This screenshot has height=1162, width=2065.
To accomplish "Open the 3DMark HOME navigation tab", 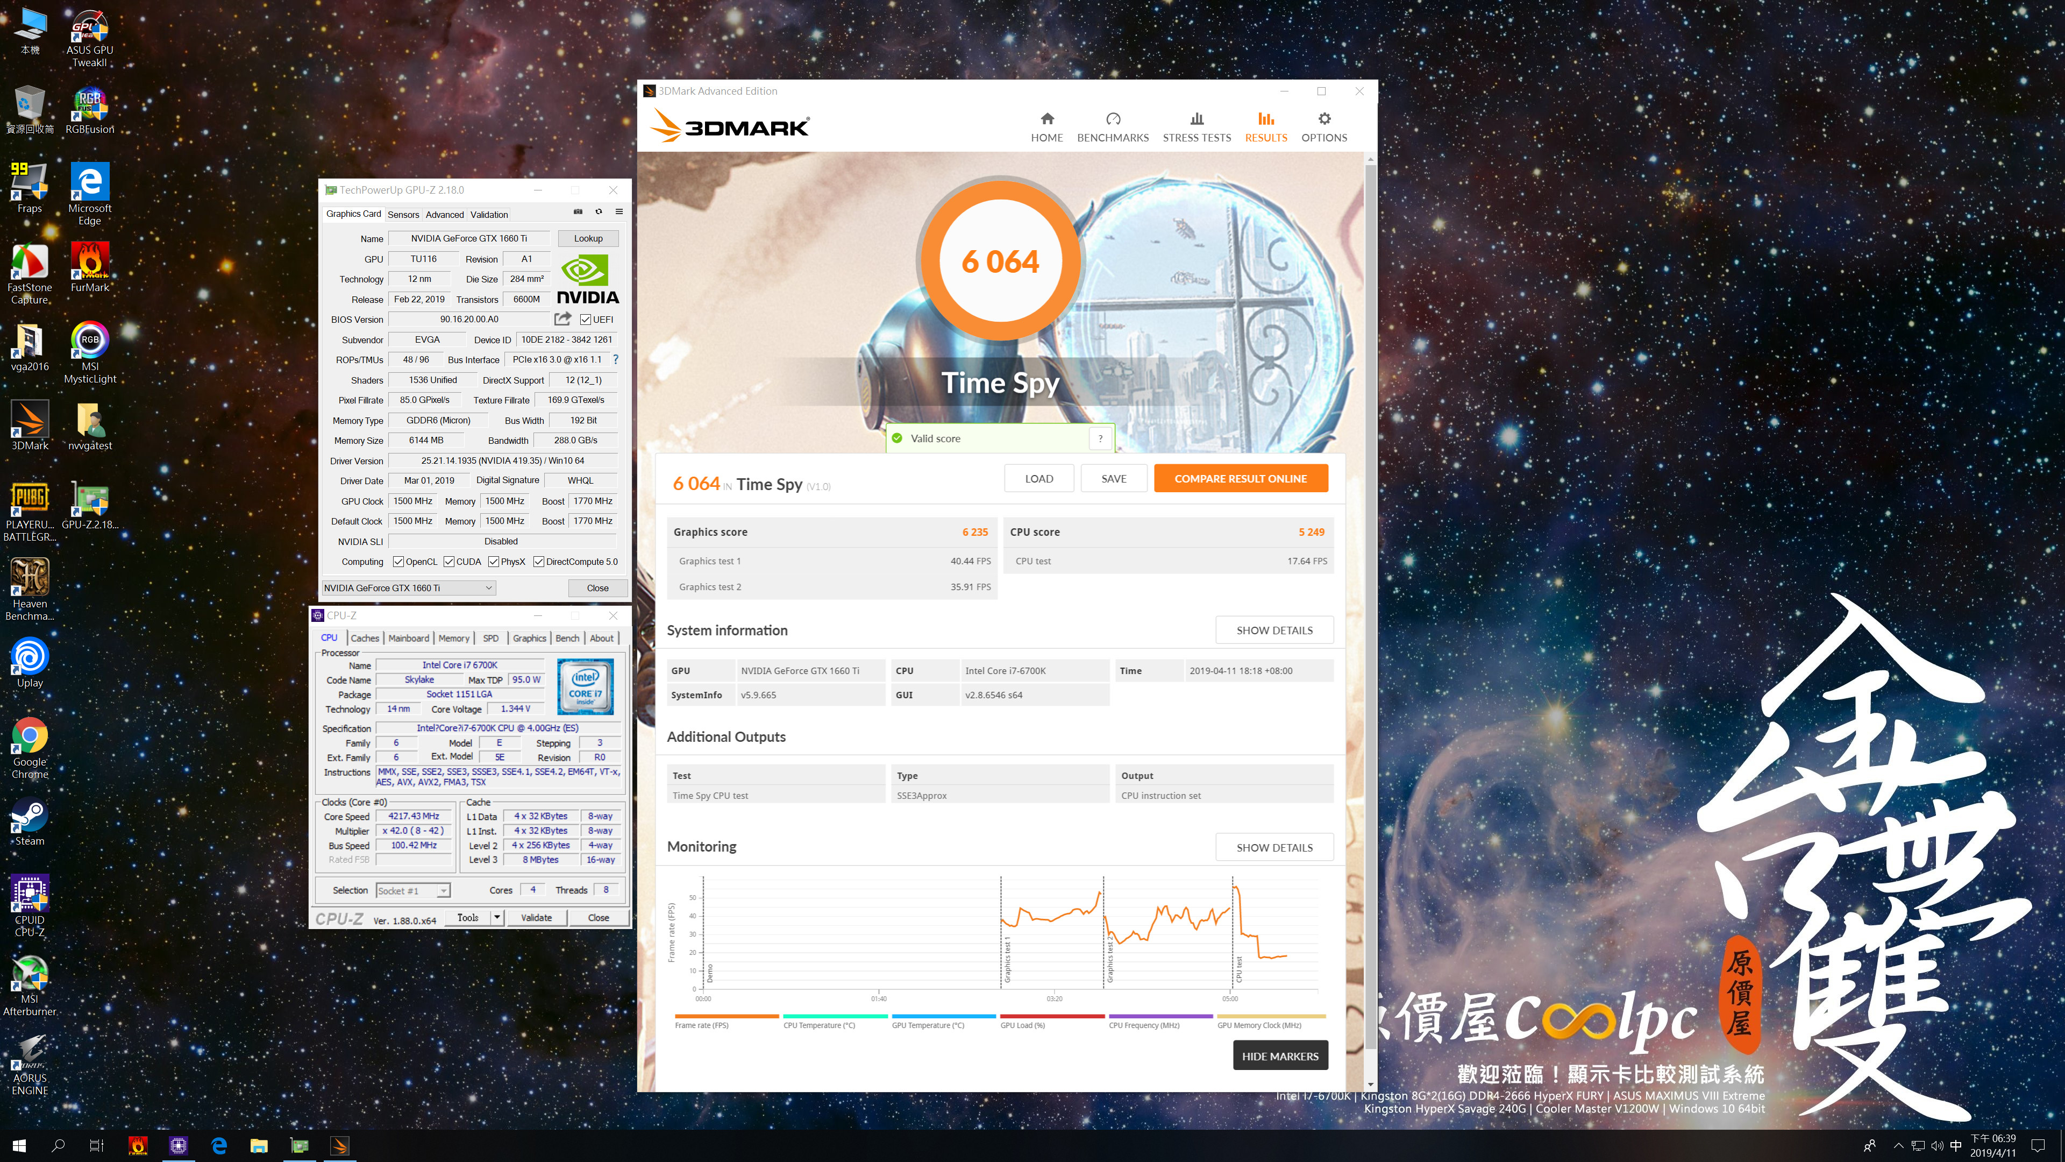I will (1046, 127).
